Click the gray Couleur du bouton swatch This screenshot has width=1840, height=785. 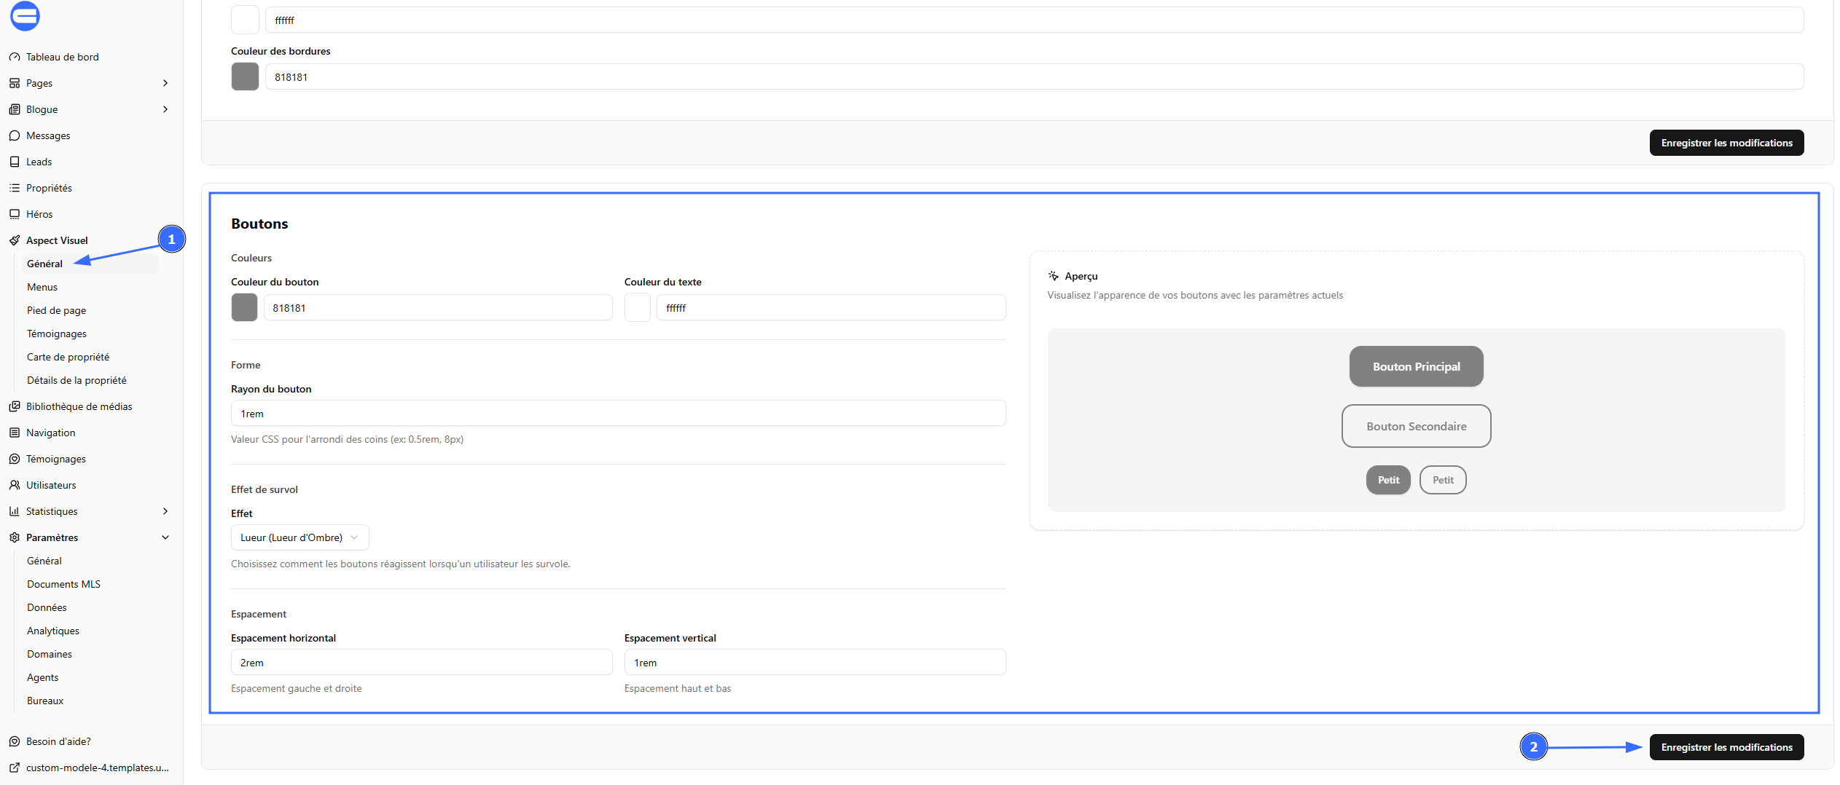[x=244, y=307]
